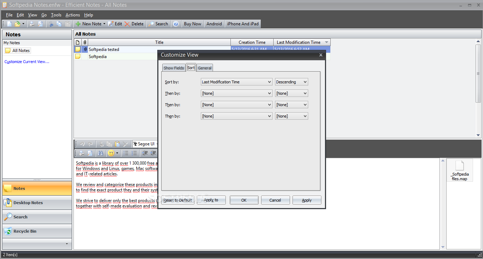Click the _Softpedia files.map attachment
This screenshot has height=259, width=483.
459,170
